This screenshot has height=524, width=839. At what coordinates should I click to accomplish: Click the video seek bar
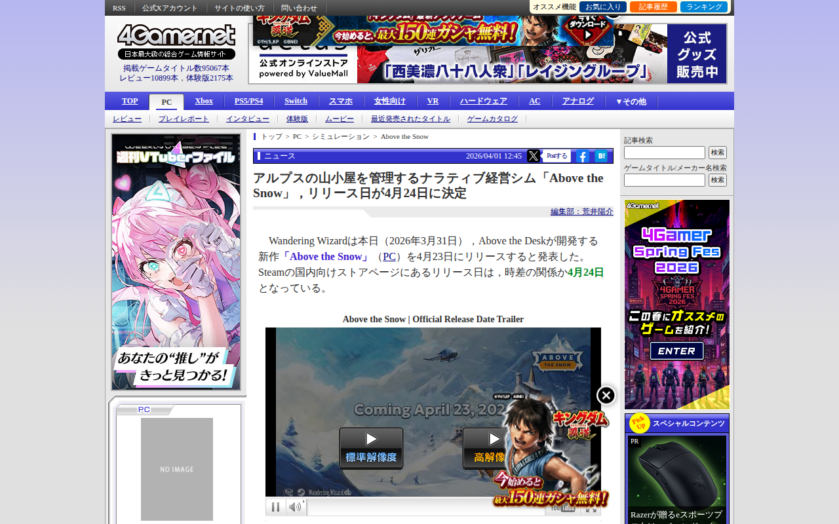coord(425,507)
